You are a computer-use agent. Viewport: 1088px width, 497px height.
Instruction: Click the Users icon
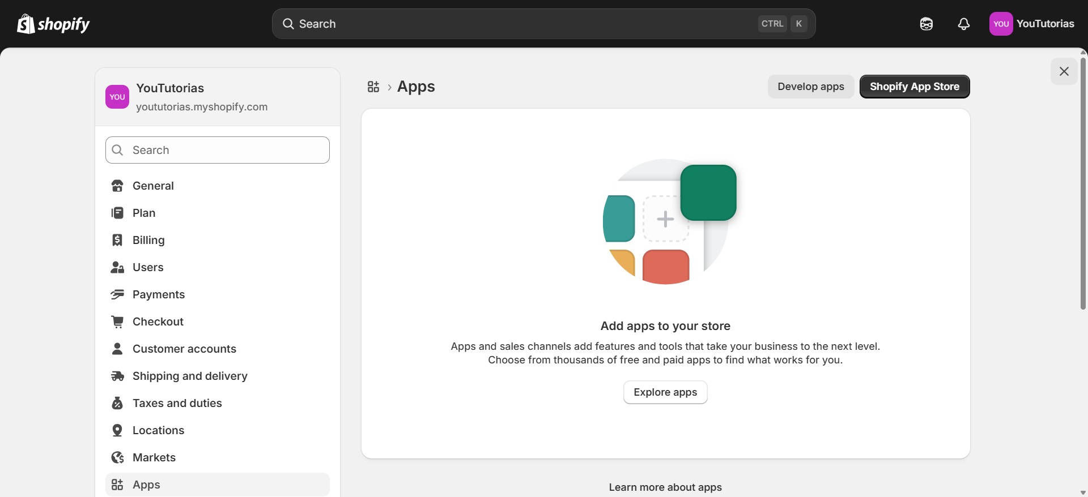(117, 267)
